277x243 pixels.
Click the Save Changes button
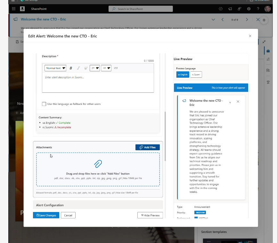click(x=46, y=215)
